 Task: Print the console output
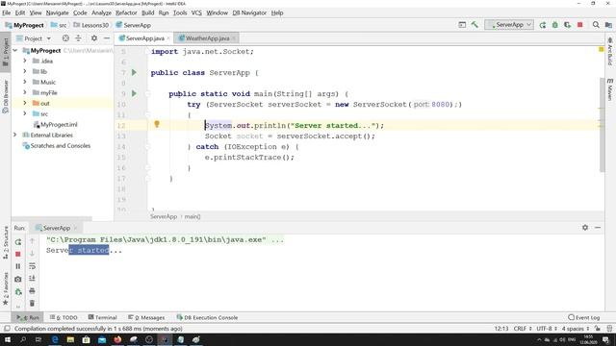32,290
